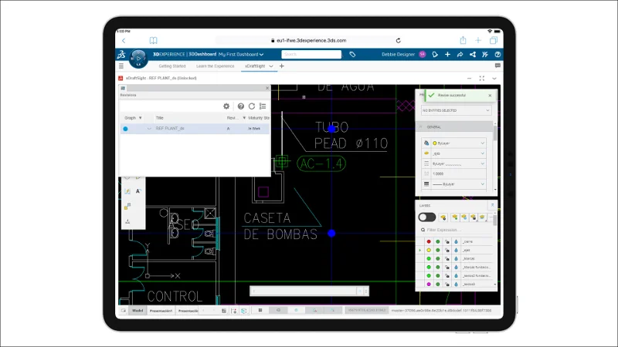The image size is (618, 347).
Task: Click the dashboard search field
Action: click(x=311, y=54)
